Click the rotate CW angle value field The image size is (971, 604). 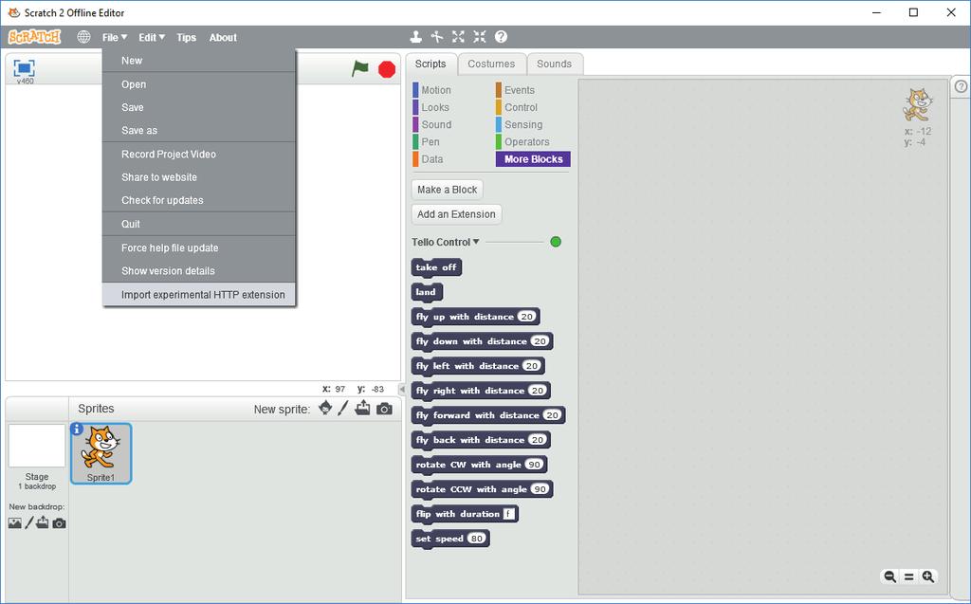click(534, 465)
